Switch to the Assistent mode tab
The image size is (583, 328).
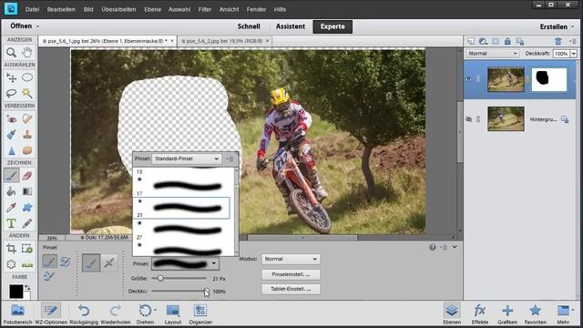291,26
